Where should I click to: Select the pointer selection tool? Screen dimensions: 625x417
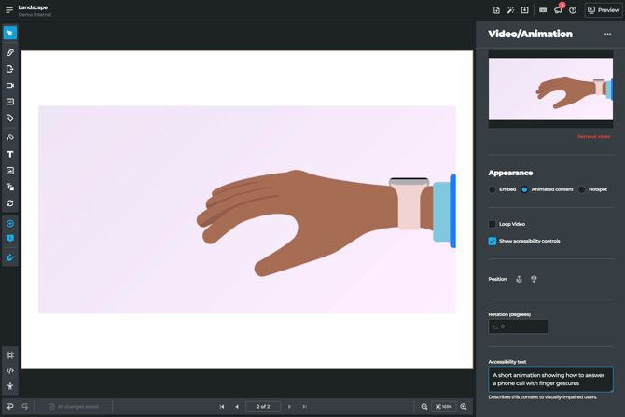10,33
